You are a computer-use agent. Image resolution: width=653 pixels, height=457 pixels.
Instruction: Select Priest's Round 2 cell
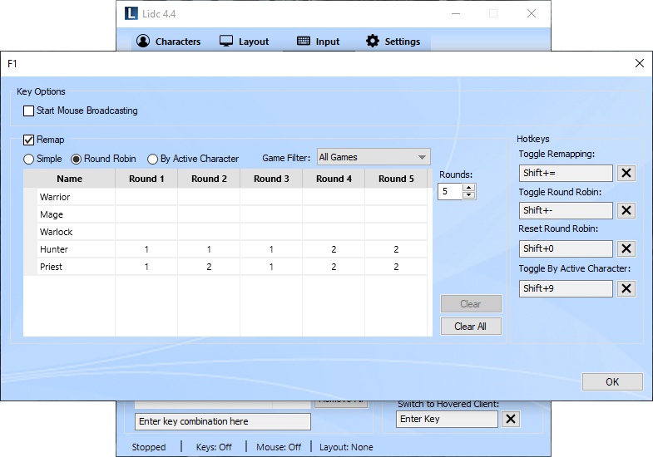pos(209,267)
